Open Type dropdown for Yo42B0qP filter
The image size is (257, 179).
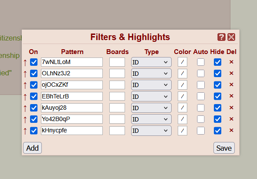tap(151, 119)
